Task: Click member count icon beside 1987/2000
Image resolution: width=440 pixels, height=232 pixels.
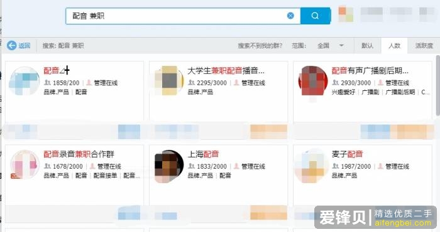Action: point(335,166)
